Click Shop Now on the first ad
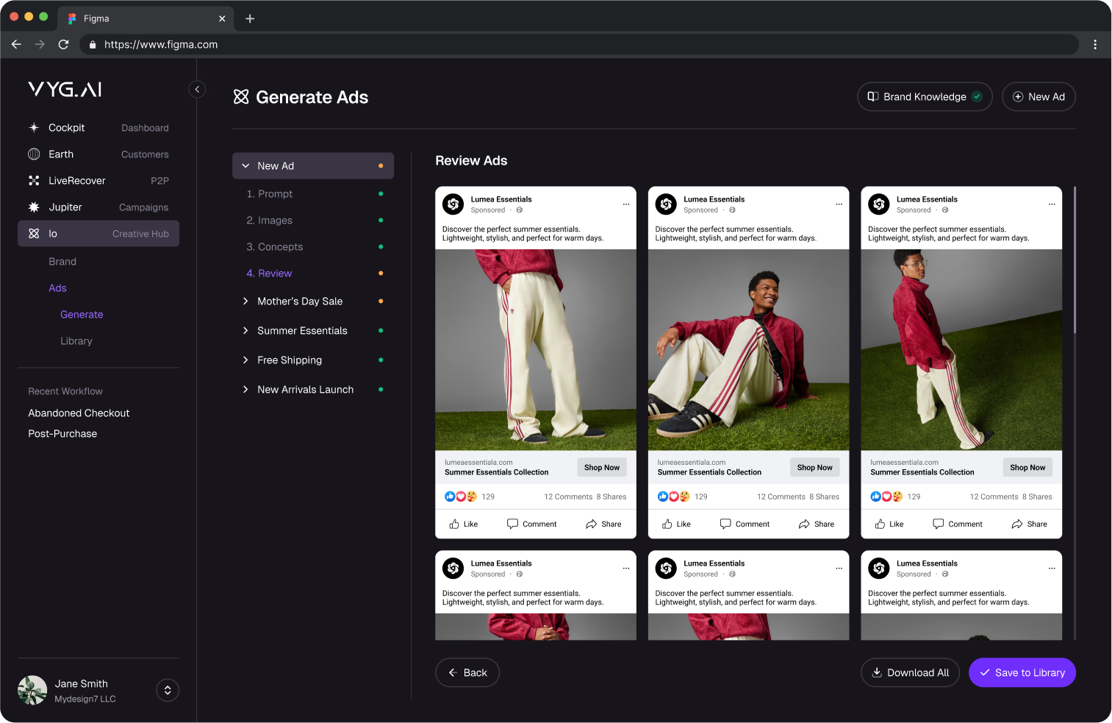 pos(602,467)
